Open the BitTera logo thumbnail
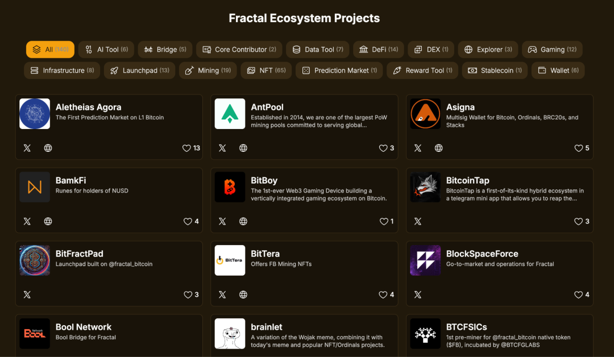The image size is (614, 357). (x=230, y=260)
